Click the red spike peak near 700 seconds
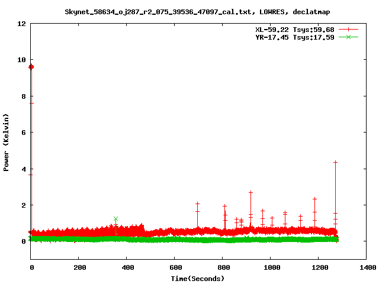 tap(197, 204)
